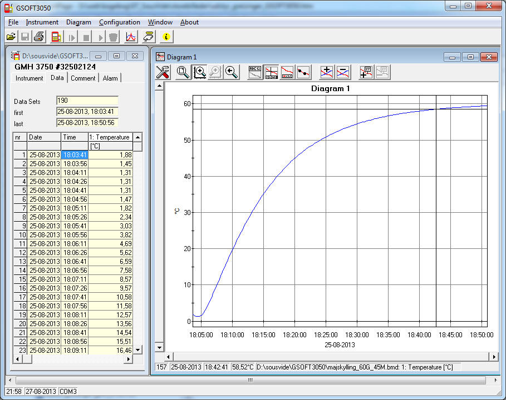The image size is (506, 400).
Task: Click the add XY marker icon
Action: click(366, 72)
